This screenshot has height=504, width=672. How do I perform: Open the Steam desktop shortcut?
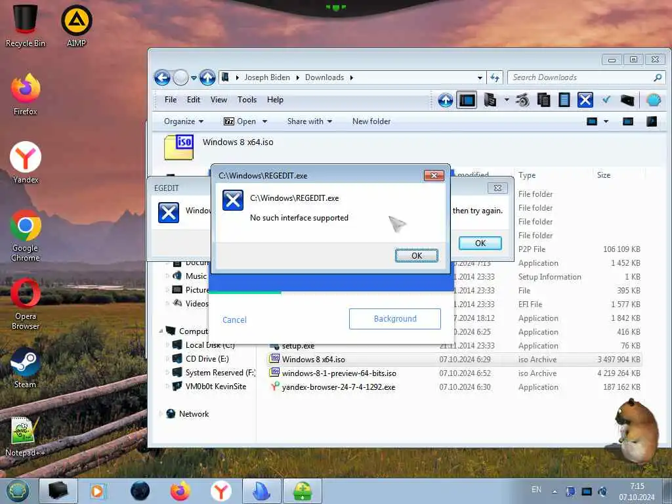(x=26, y=367)
